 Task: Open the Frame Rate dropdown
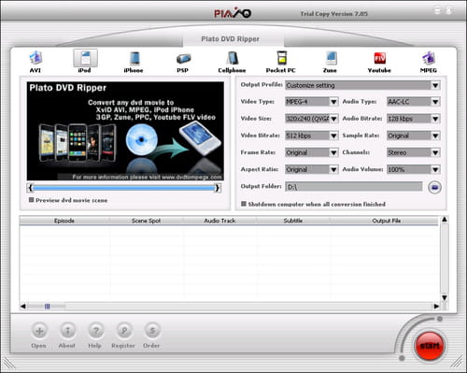[x=333, y=152]
